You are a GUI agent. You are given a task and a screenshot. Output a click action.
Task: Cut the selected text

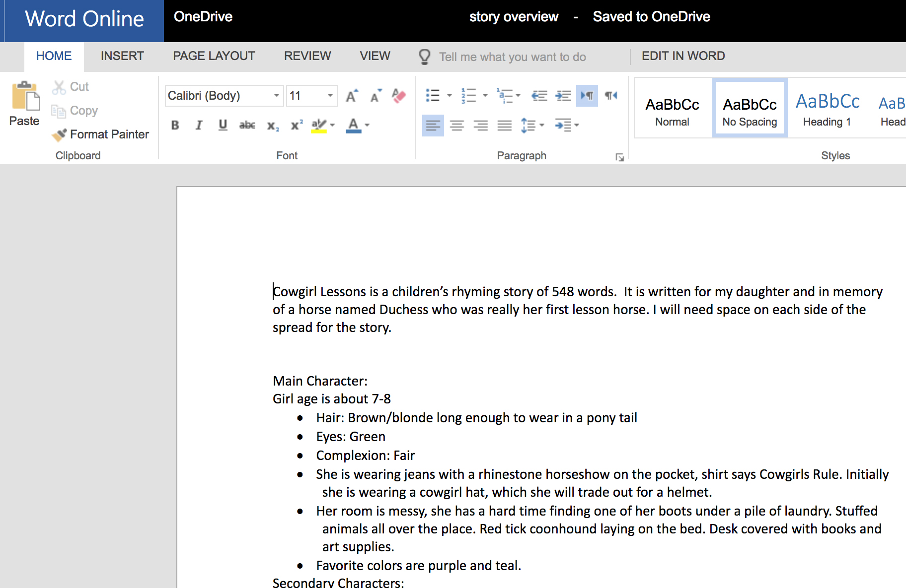pos(71,87)
